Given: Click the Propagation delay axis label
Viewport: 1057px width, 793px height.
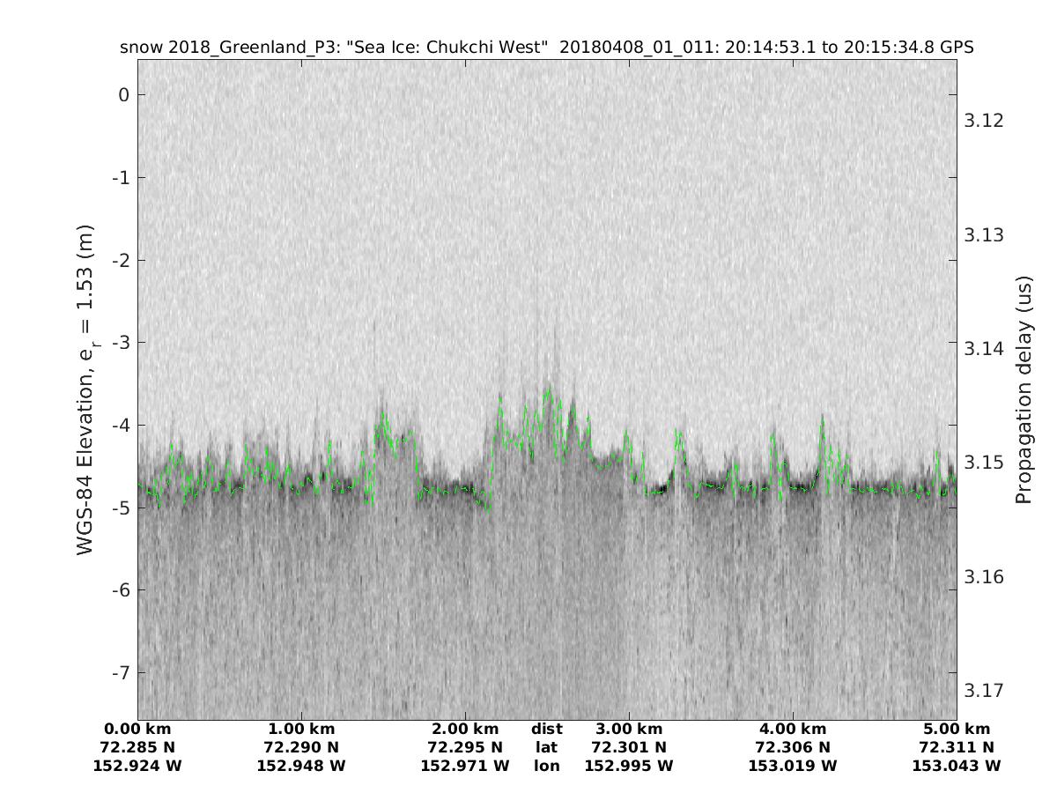Looking at the screenshot, I should pyautogui.click(x=1023, y=389).
